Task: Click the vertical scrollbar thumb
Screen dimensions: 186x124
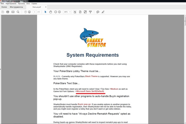Action: click(x=185, y=21)
